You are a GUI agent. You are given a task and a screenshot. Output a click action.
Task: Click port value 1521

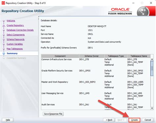[x=90, y=30]
